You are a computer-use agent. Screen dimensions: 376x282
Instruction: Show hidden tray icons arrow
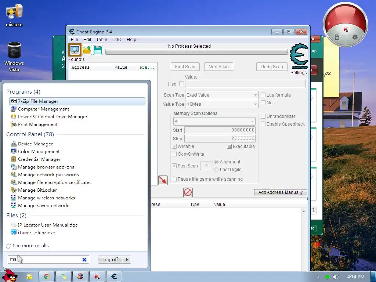pos(318,277)
